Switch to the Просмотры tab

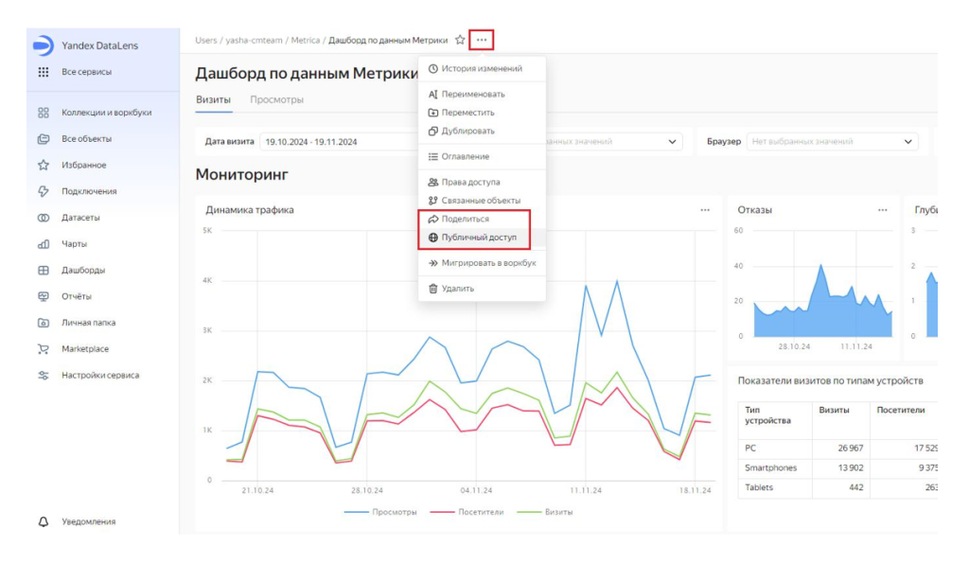[x=276, y=99]
